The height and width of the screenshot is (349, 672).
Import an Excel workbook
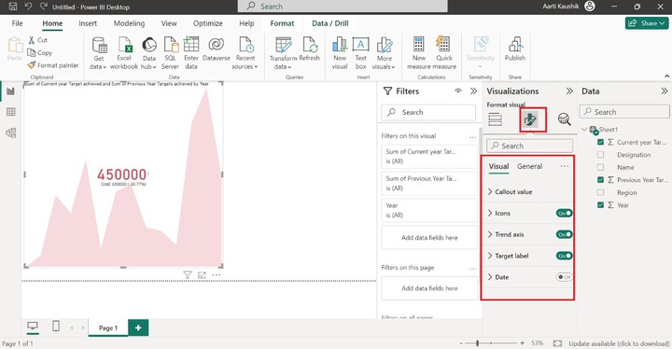click(x=124, y=53)
